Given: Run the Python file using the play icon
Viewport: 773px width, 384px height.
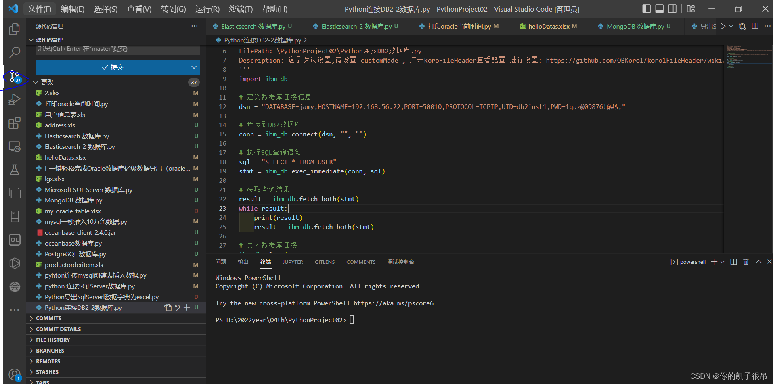Looking at the screenshot, I should (723, 26).
